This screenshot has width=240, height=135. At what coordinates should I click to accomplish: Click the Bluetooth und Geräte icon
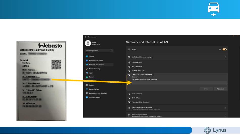coord(87,60)
